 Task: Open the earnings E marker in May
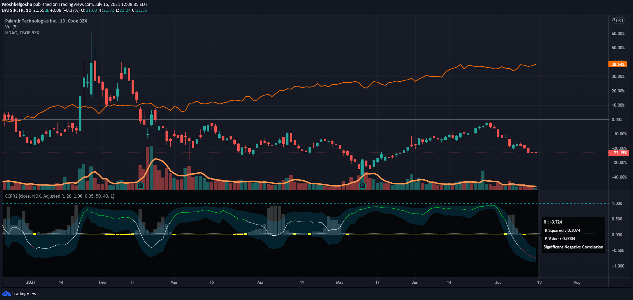[362, 186]
